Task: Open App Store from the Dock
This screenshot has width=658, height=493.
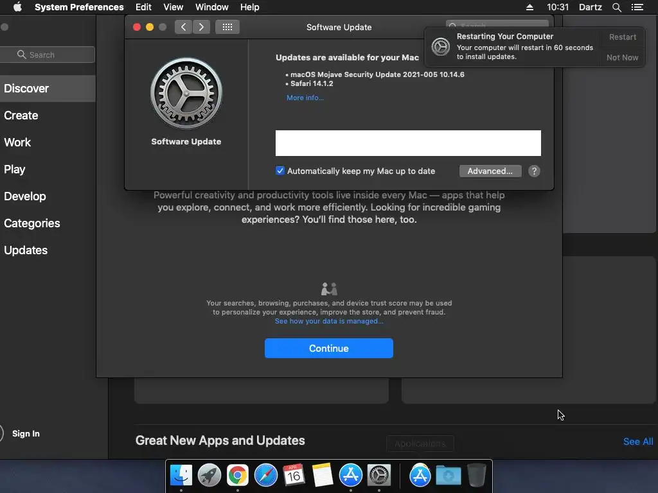Action: (x=350, y=476)
